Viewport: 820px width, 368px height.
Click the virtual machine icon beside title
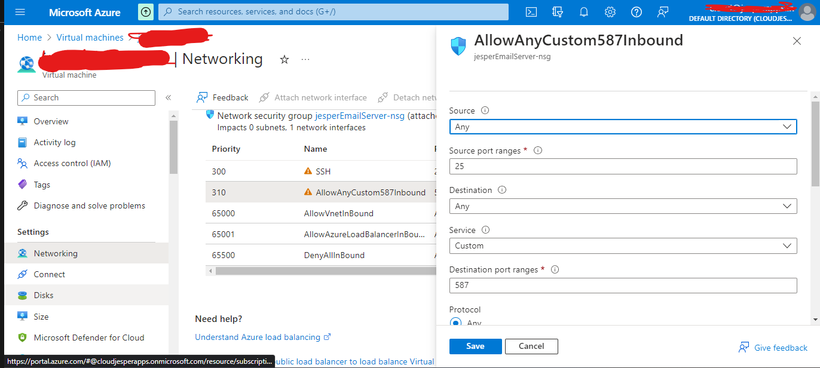26,64
